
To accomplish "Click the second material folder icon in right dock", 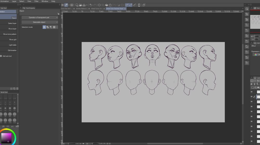I will coord(247,20).
